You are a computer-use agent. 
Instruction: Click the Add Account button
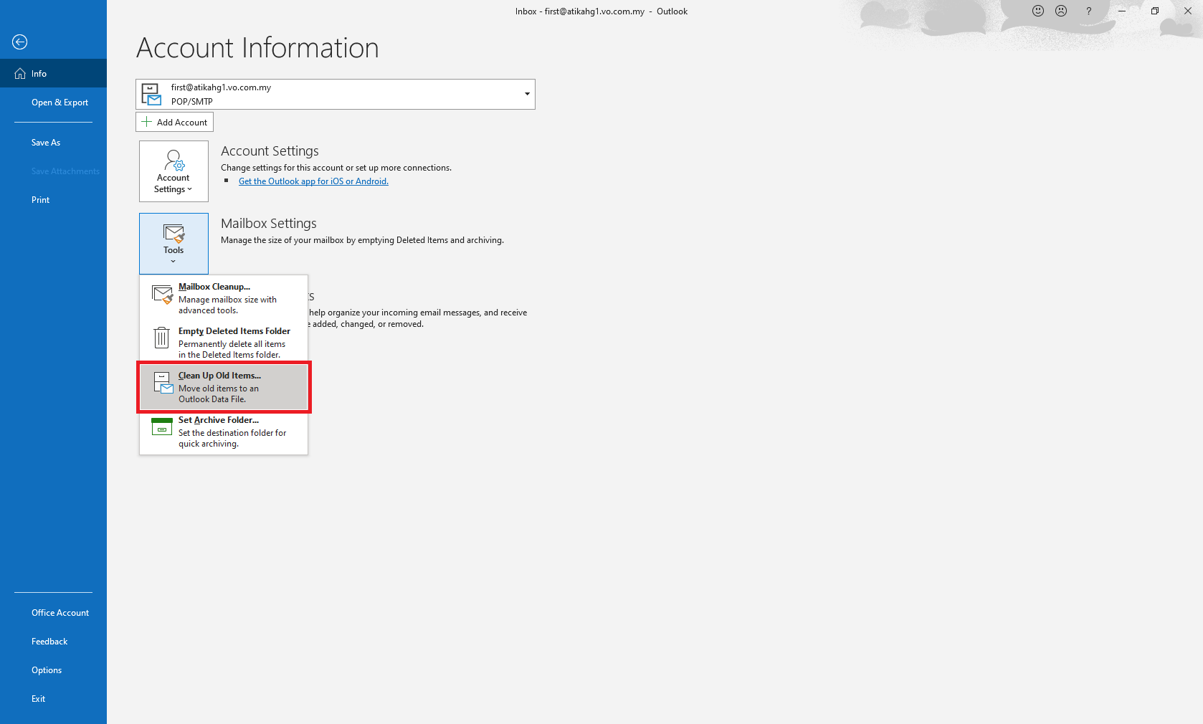(x=174, y=122)
